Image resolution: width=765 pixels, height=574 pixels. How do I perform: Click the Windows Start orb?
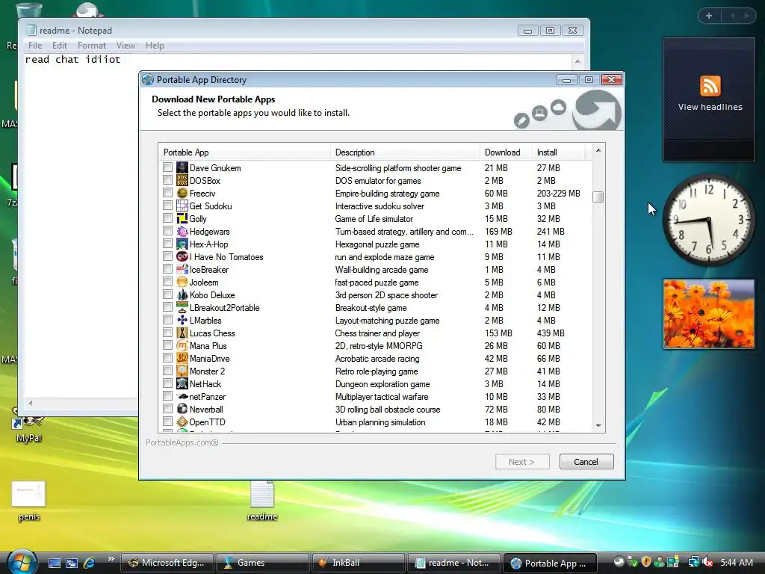click(22, 562)
